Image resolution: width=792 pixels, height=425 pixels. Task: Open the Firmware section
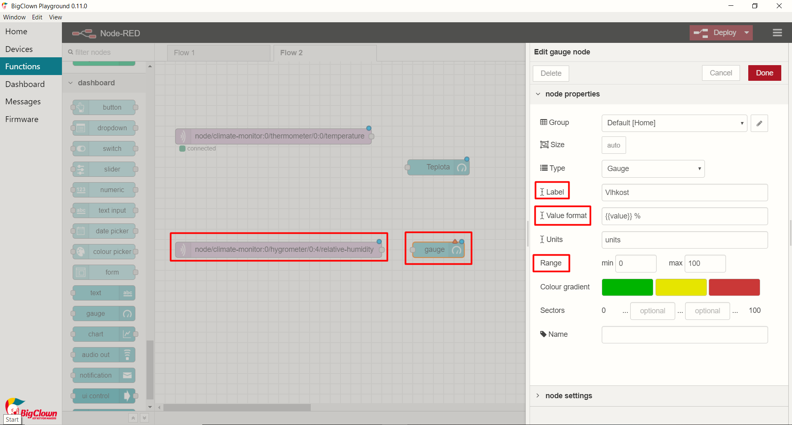pos(31,119)
